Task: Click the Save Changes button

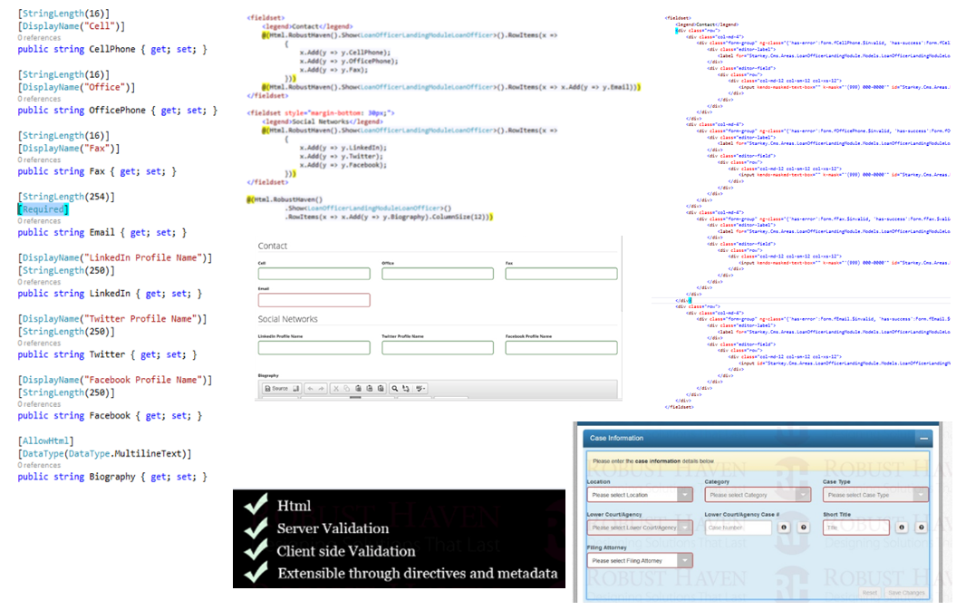Action: pyautogui.click(x=908, y=592)
